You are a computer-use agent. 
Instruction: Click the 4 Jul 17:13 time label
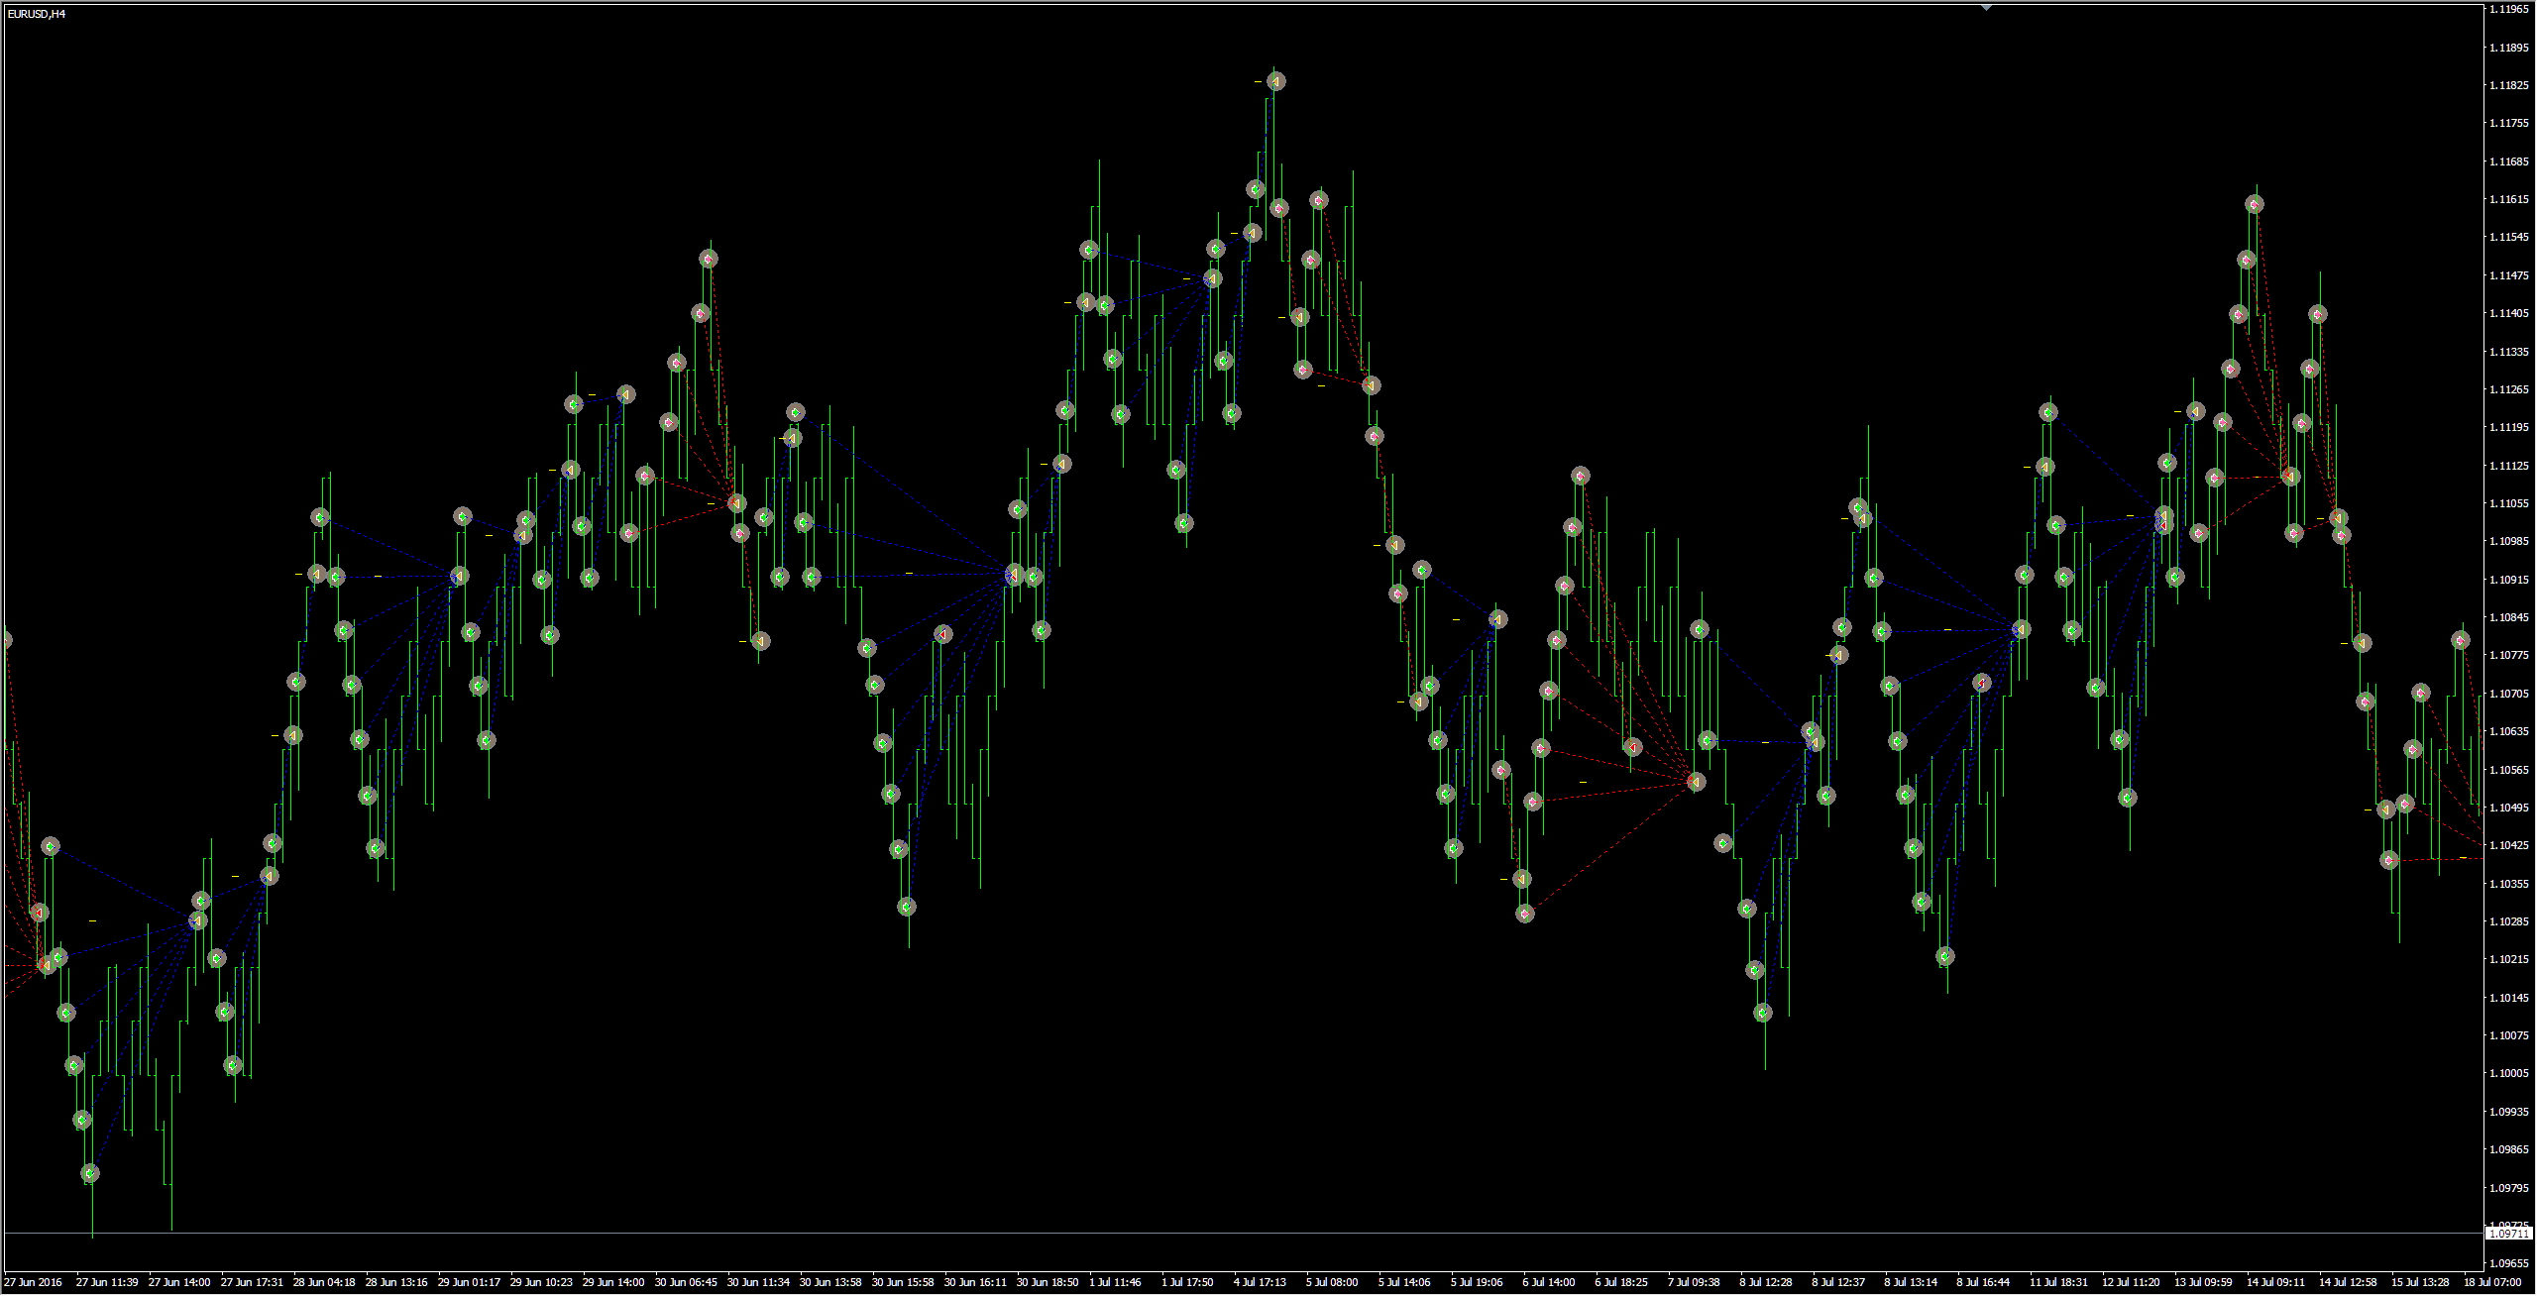coord(1260,1282)
